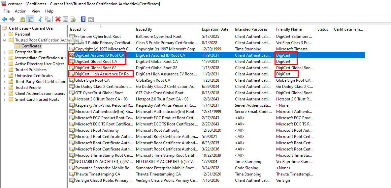Click certificate icon beside Symantec Enterprise Mobile Root
391x188 pixels.
pos(72,168)
